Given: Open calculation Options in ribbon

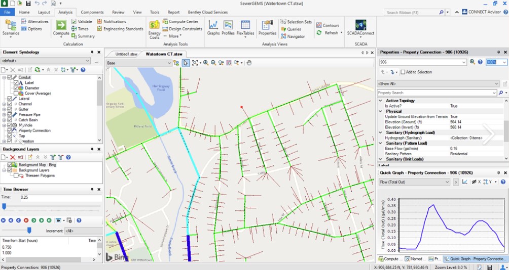Looking at the screenshot, I should point(31,29).
